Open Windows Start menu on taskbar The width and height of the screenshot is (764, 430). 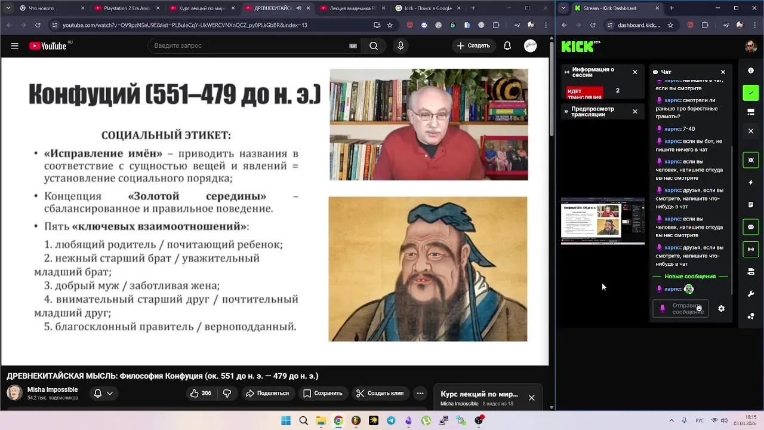pos(286,420)
